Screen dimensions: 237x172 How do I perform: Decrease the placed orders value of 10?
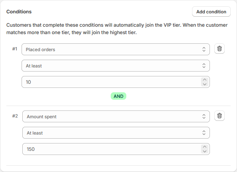pos(204,84)
